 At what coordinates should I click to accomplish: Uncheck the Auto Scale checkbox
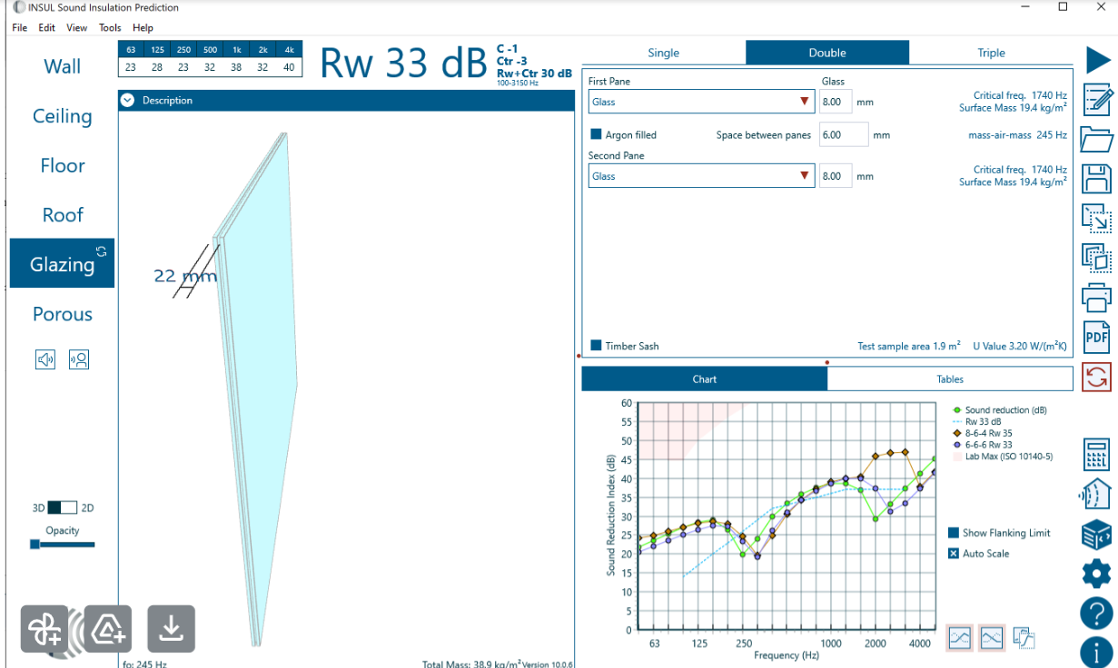coord(954,554)
